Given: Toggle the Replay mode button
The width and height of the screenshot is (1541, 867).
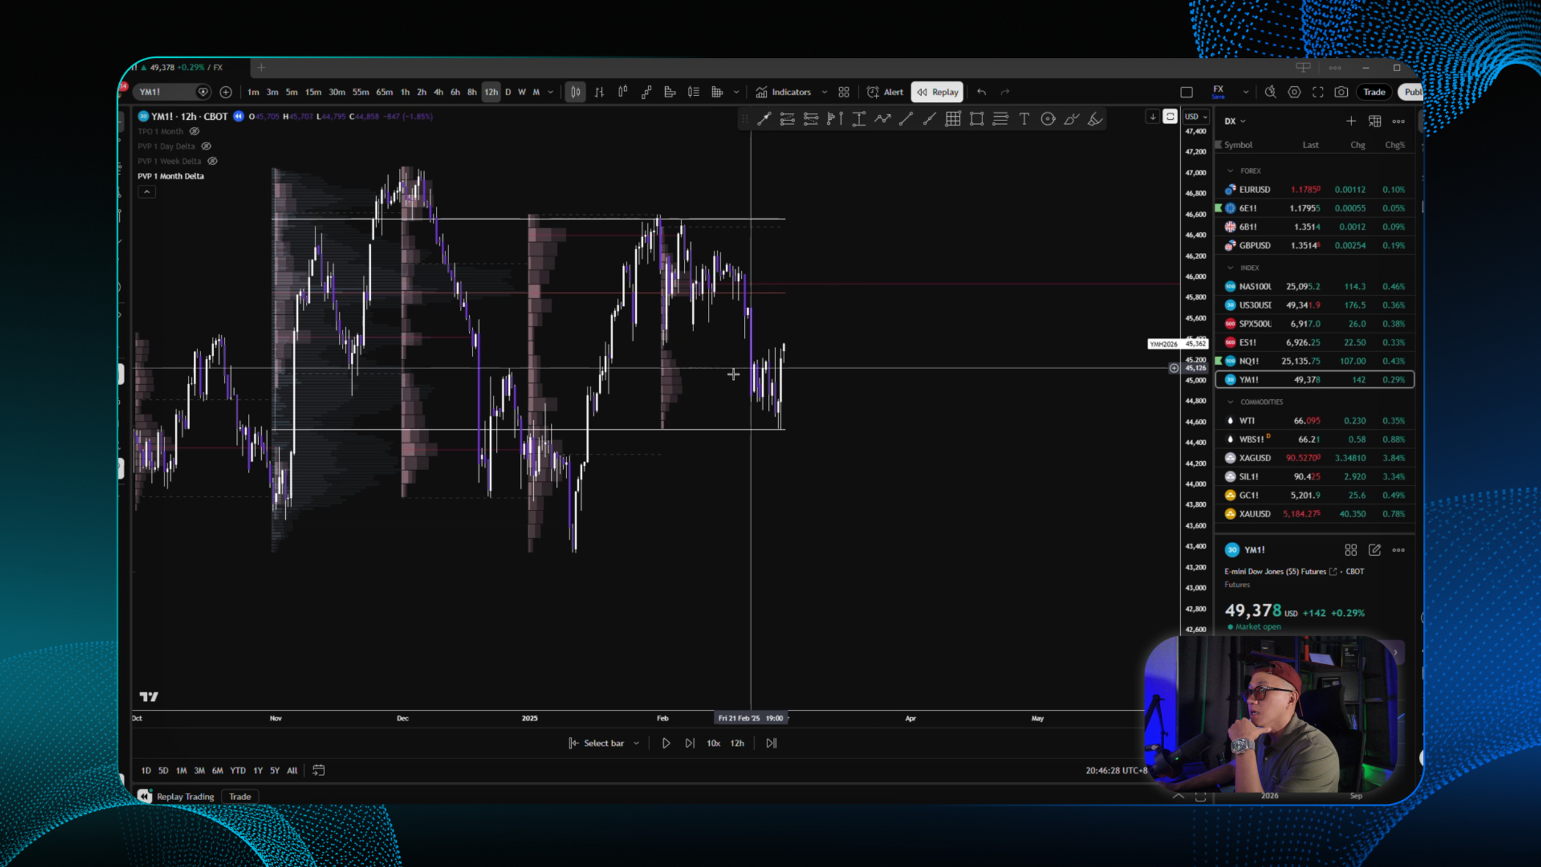Looking at the screenshot, I should 937,92.
